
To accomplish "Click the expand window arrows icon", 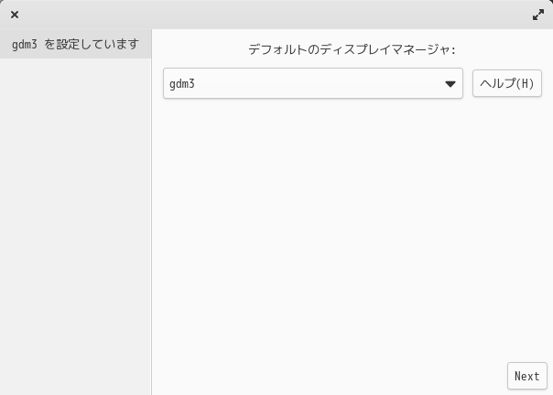I will (x=538, y=15).
